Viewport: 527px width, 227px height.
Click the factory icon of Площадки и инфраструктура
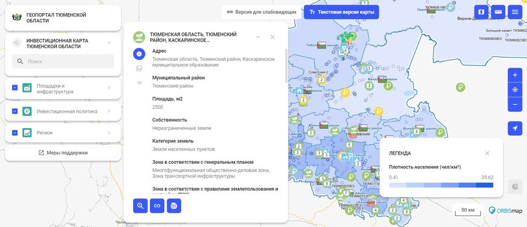[27, 87]
